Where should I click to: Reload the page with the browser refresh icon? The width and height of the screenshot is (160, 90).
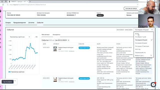(3, 4)
